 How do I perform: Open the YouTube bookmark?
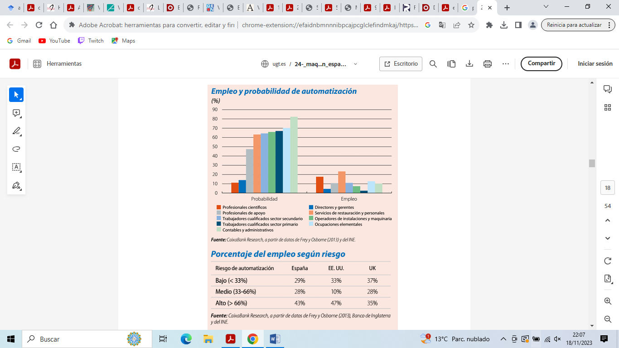(54, 41)
